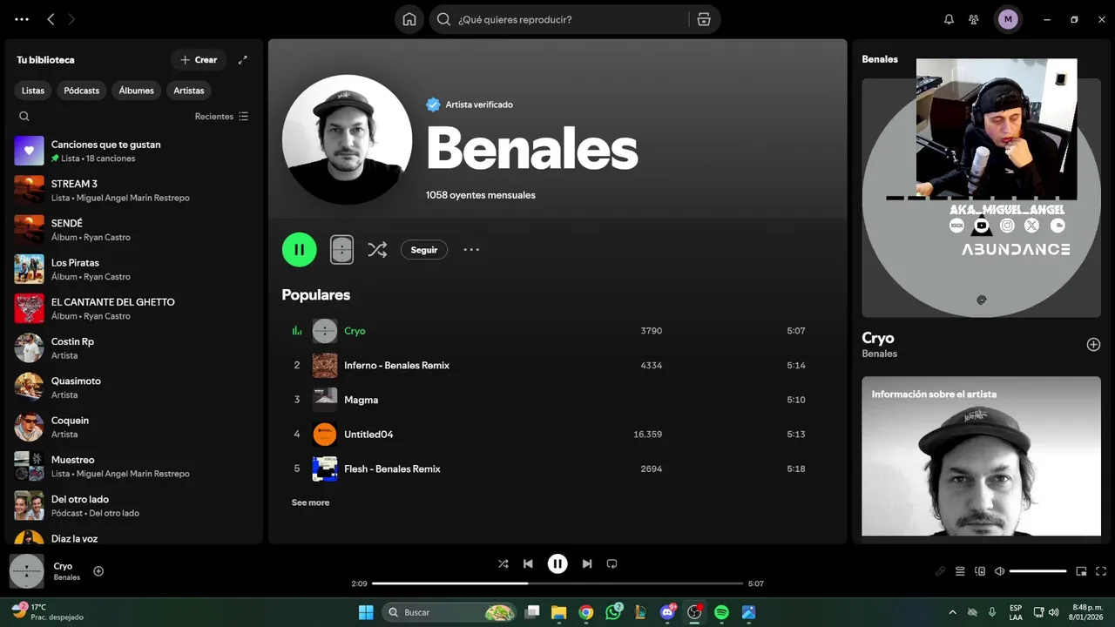This screenshot has width=1115, height=627.
Task: Open Canciones que te gustan list
Action: (133, 151)
